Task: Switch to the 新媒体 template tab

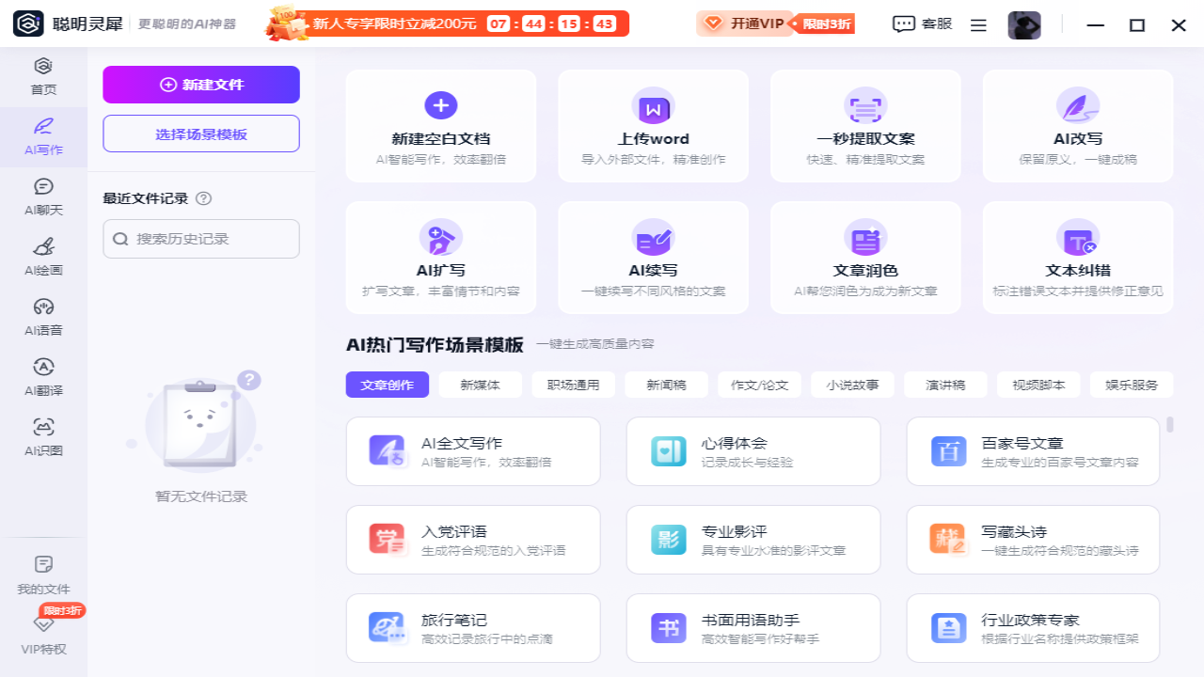Action: [x=480, y=385]
